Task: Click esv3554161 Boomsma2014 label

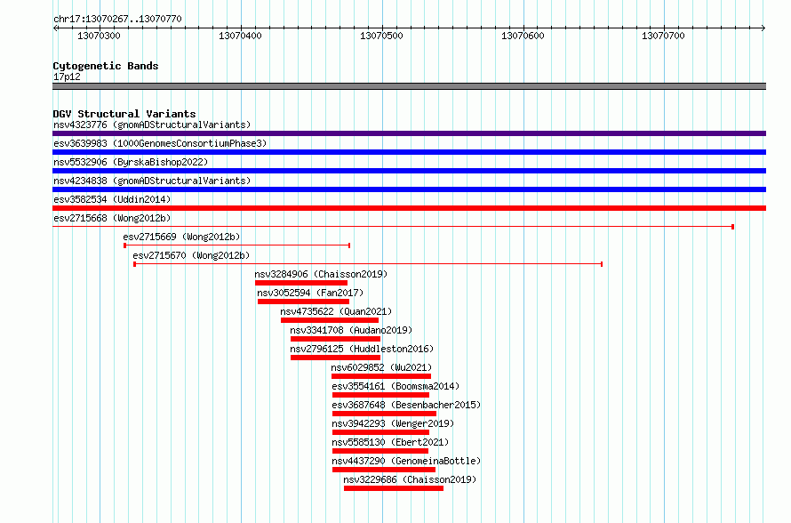Action: click(396, 386)
